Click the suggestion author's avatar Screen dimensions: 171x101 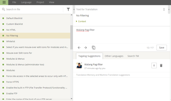click(79, 66)
